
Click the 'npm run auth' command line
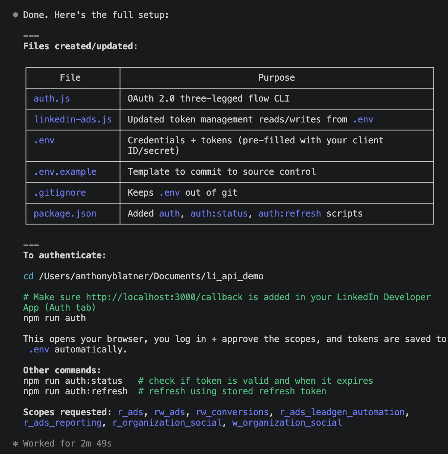pyautogui.click(x=55, y=318)
